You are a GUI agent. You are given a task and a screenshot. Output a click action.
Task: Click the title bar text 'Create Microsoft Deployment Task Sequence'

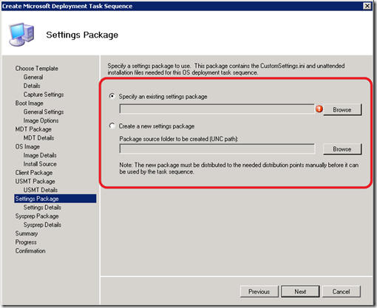tap(67, 6)
